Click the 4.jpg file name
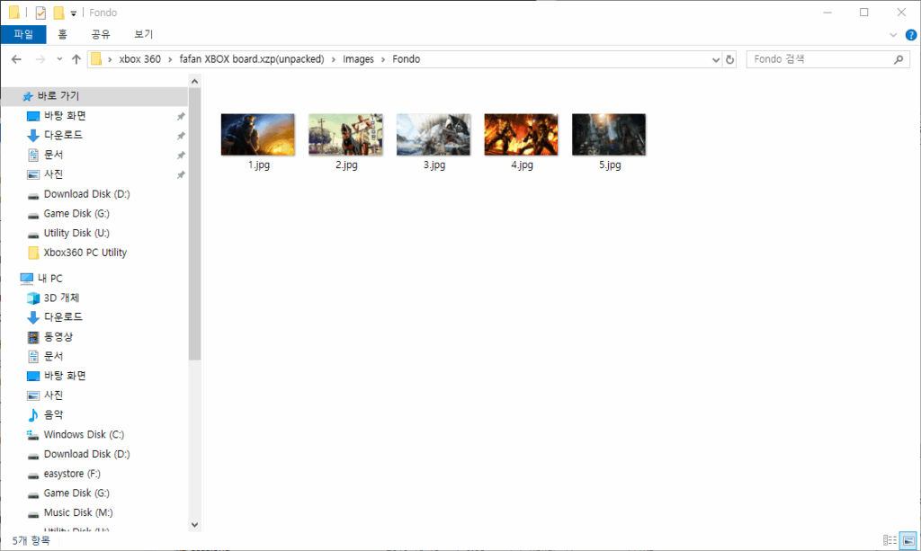Screen dimensions: 921x551 click(523, 164)
